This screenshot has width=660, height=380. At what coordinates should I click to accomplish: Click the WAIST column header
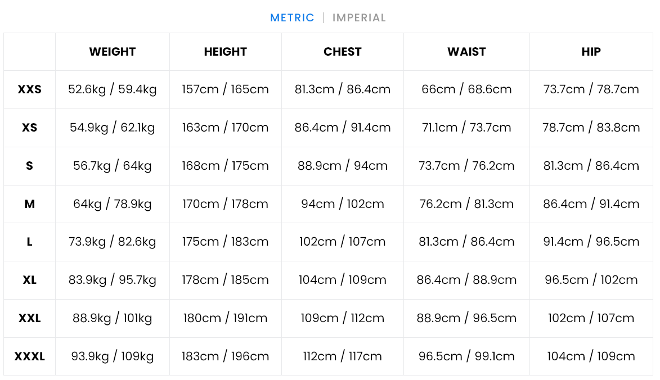point(466,52)
